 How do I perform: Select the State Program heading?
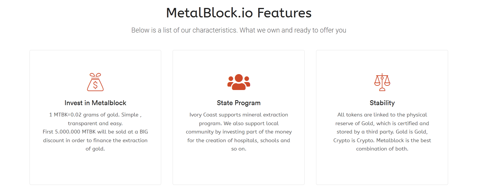click(239, 103)
